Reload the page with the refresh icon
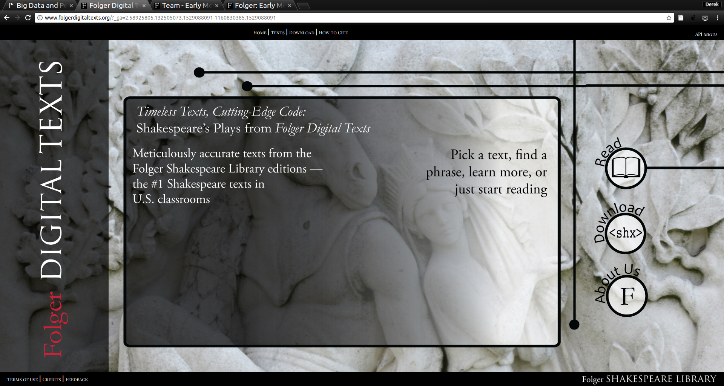 click(x=28, y=18)
